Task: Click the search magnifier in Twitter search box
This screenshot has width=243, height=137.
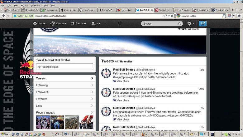Action: coord(179,23)
